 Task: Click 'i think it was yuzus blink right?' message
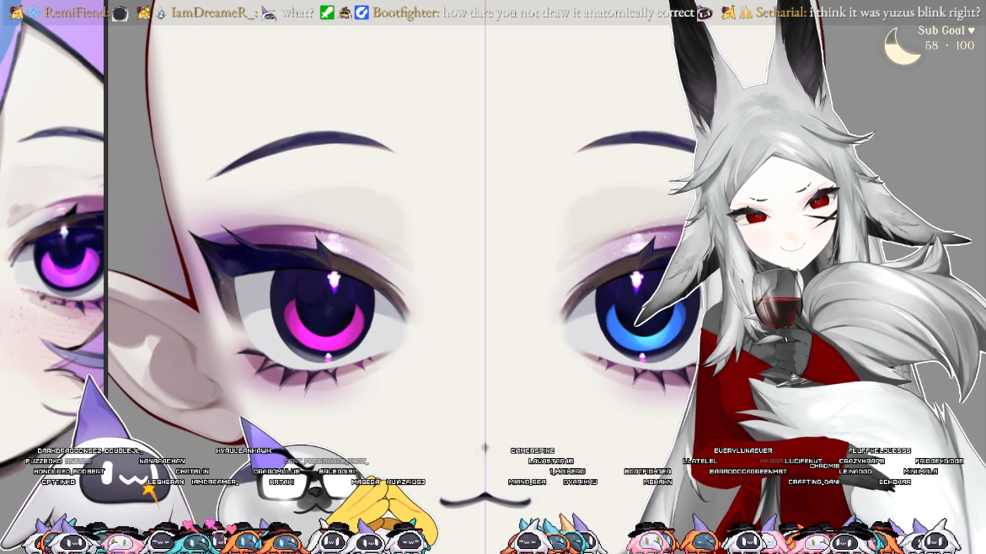(895, 13)
